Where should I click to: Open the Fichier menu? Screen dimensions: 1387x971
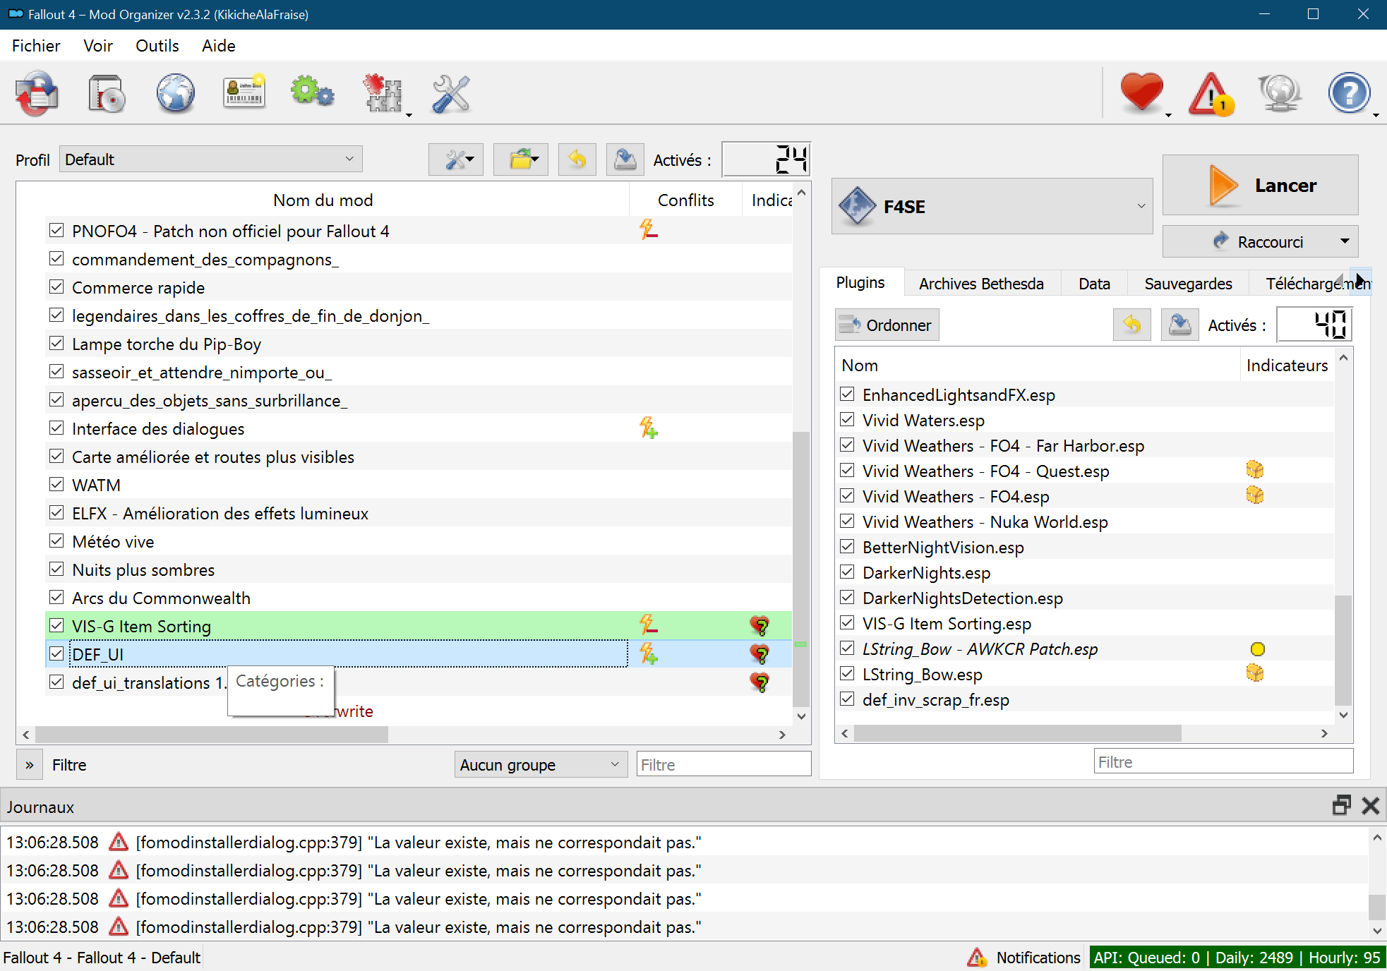[x=36, y=46]
